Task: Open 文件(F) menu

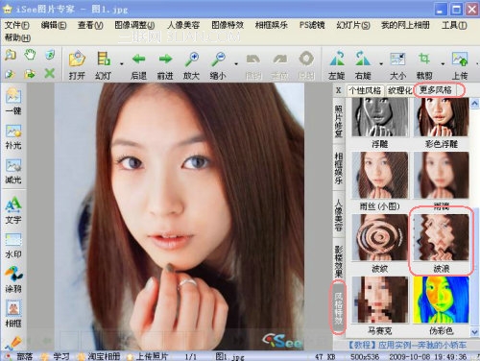Action: (x=16, y=25)
